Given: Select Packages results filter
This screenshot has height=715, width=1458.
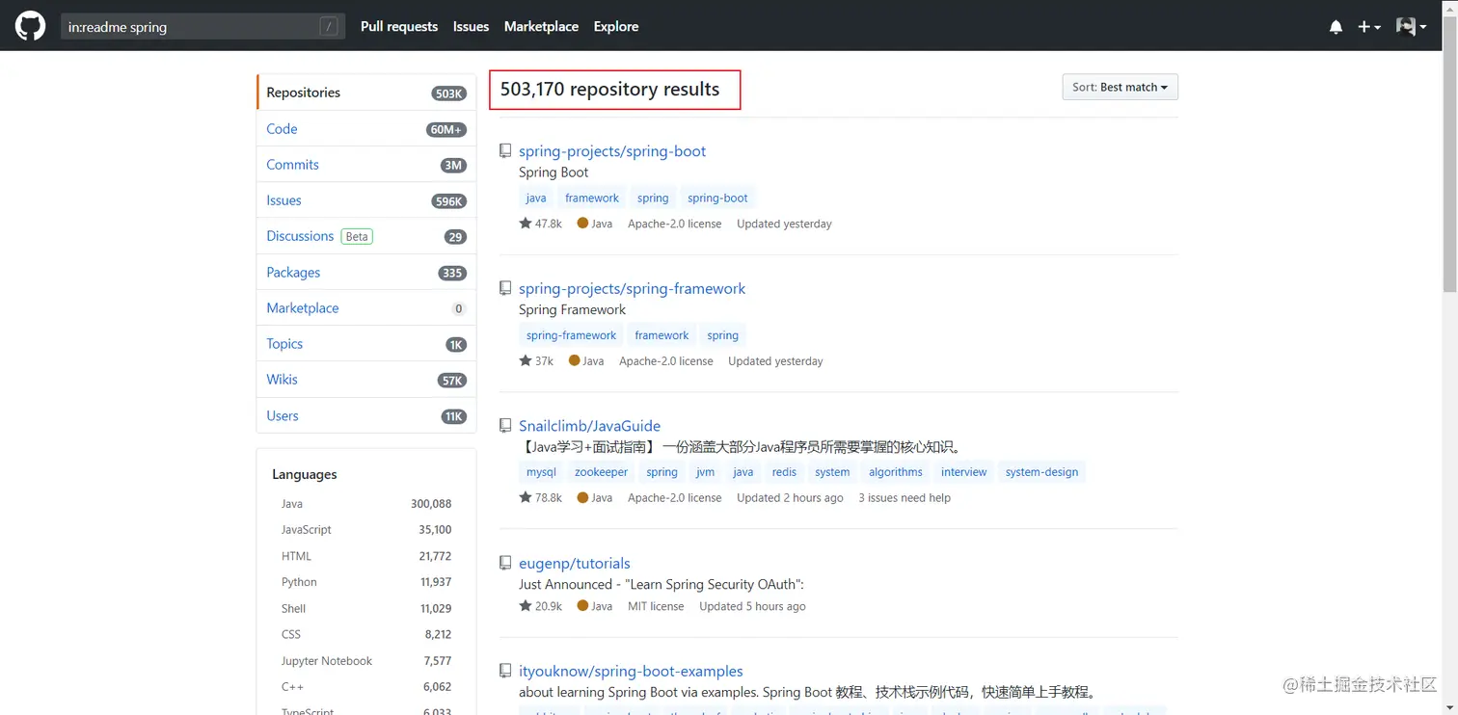Looking at the screenshot, I should 366,273.
